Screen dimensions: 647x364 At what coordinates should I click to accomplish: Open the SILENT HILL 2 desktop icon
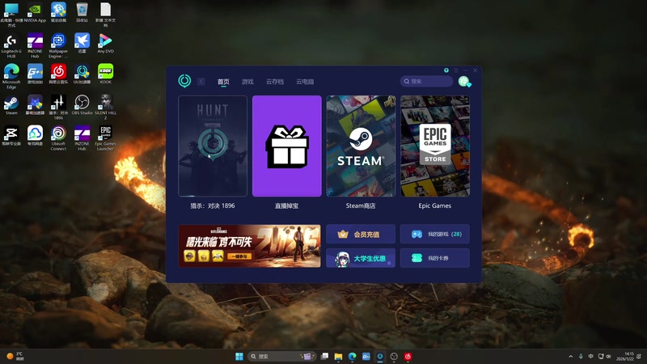tap(106, 108)
